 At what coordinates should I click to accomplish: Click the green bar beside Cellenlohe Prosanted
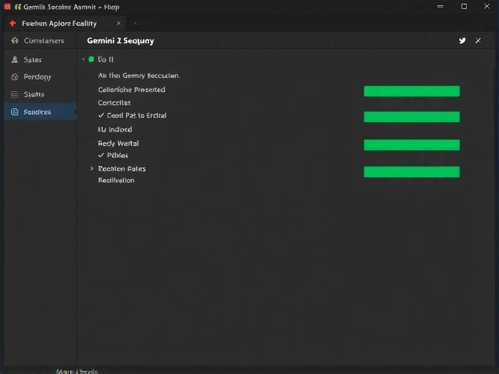pyautogui.click(x=412, y=92)
